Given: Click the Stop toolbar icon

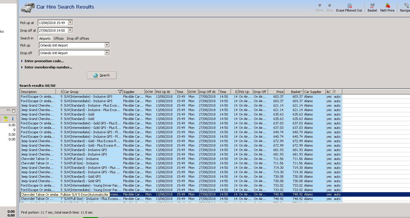Looking at the screenshot, I should pos(330,6).
